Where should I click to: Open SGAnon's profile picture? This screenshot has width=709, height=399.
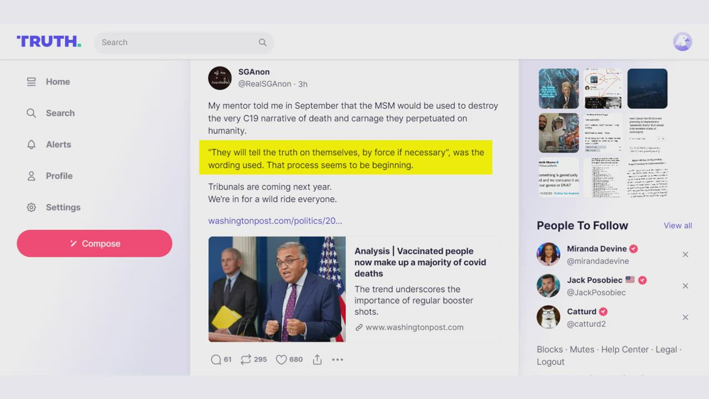220,78
